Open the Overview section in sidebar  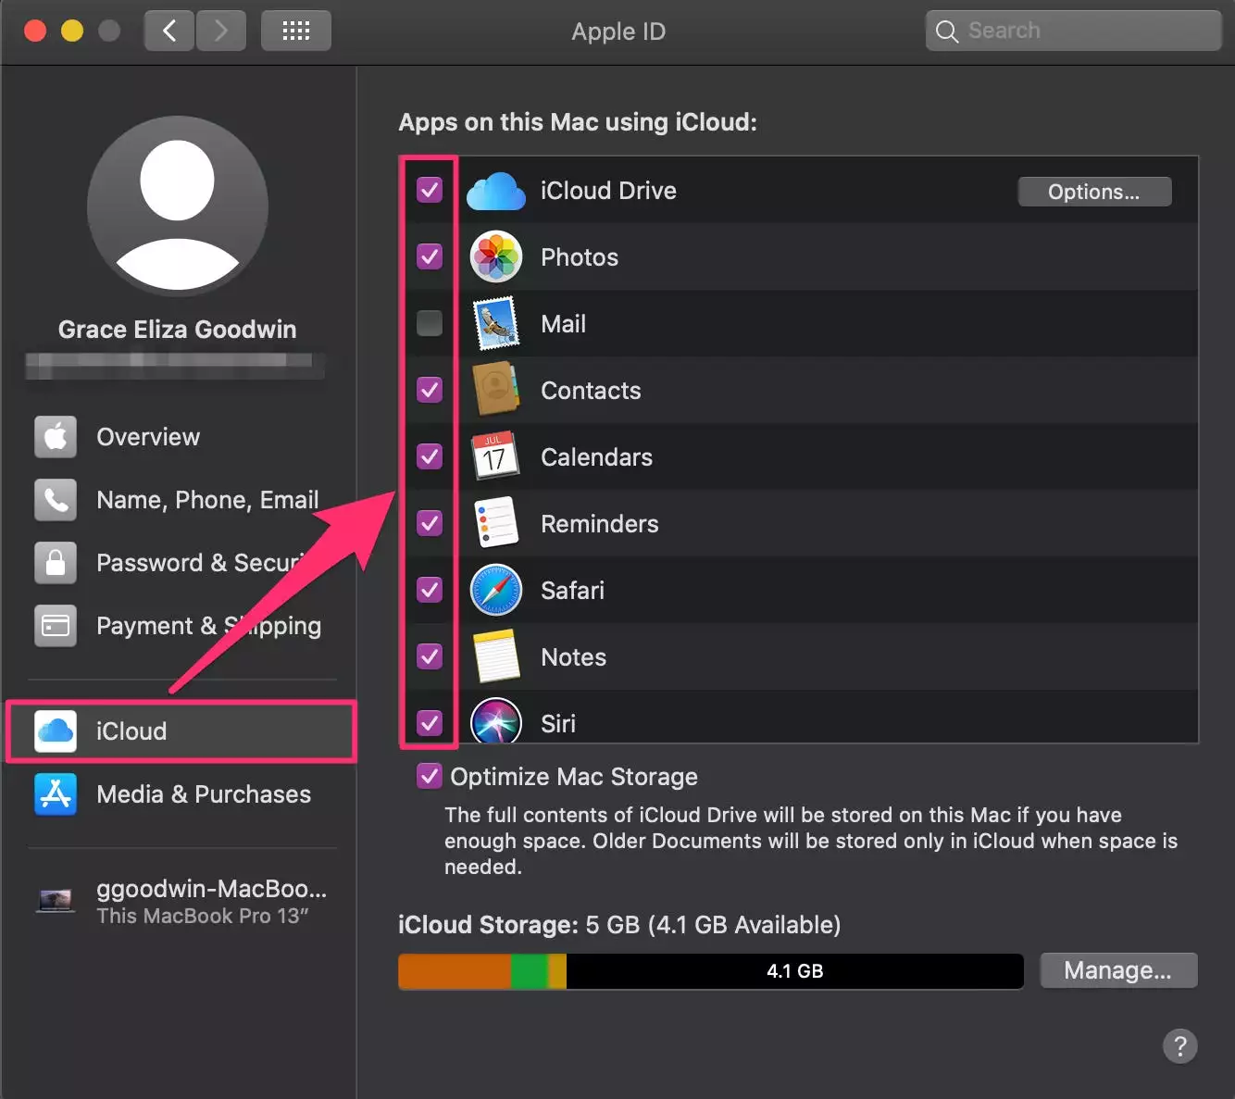pyautogui.click(x=148, y=437)
